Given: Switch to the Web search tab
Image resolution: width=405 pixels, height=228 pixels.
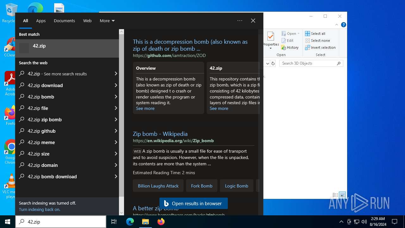Looking at the screenshot, I should click(87, 21).
